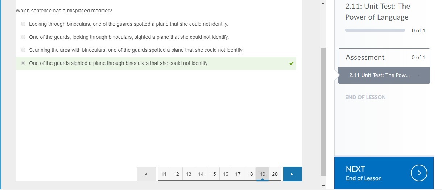The width and height of the screenshot is (442, 190).
Task: Select 'Looking through binoculars' answer radio
Action: pyautogui.click(x=23, y=24)
